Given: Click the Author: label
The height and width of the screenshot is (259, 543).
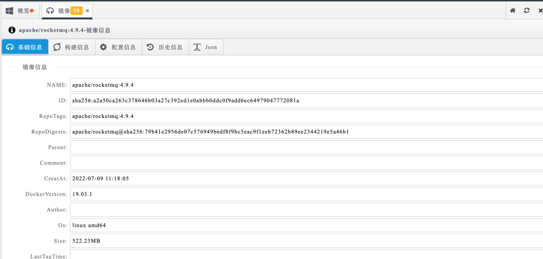Looking at the screenshot, I should click(57, 209).
